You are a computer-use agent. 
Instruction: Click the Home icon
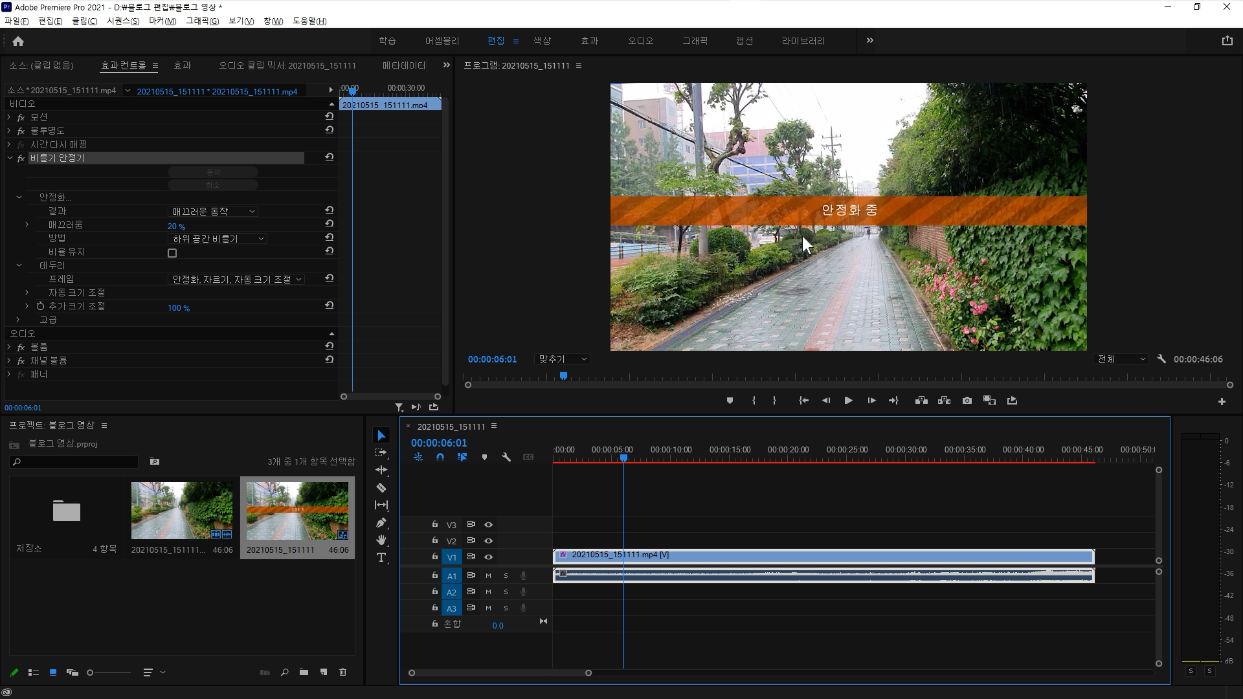tap(18, 41)
